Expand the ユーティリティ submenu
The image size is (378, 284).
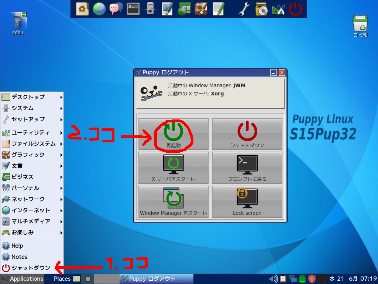(32, 133)
